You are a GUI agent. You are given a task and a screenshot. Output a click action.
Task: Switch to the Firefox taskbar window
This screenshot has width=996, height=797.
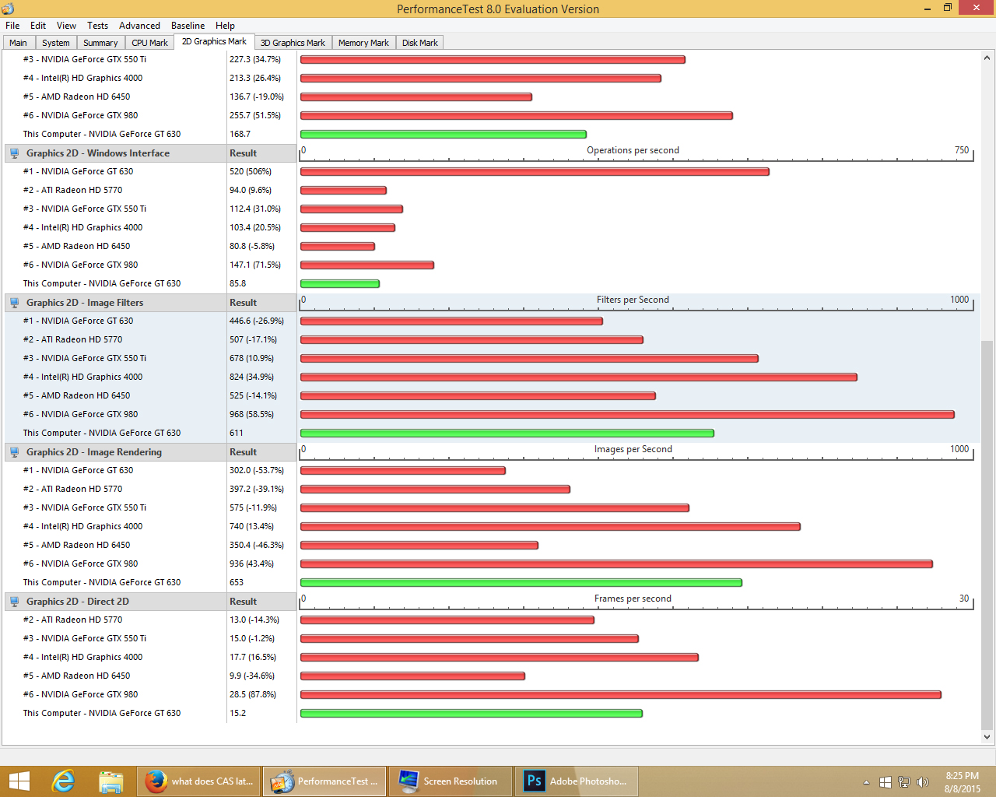199,781
